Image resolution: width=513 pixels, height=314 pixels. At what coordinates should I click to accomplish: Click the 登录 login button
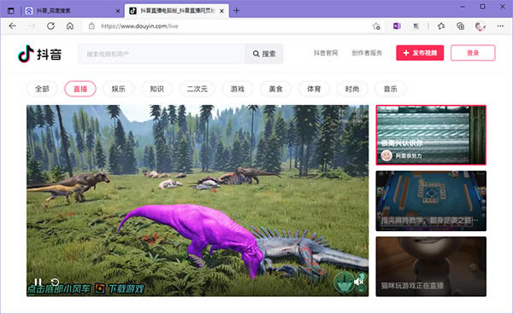[473, 53]
